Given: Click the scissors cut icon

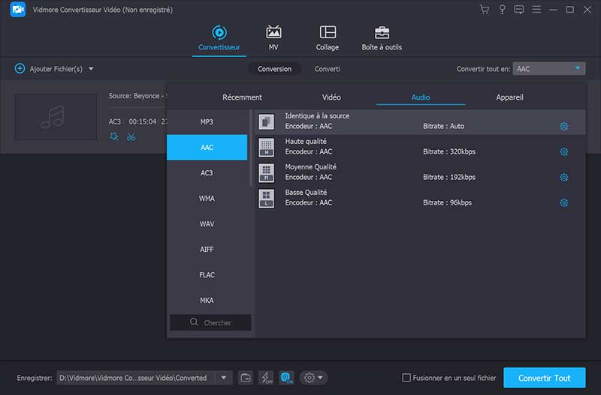Looking at the screenshot, I should click(131, 136).
